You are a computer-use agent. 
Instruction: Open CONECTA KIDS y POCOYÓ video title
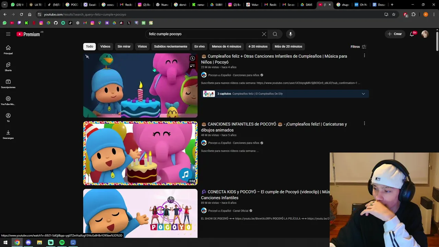click(265, 195)
